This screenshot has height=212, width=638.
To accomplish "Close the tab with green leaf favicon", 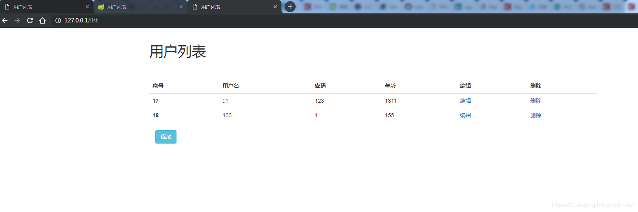I will (x=181, y=7).
